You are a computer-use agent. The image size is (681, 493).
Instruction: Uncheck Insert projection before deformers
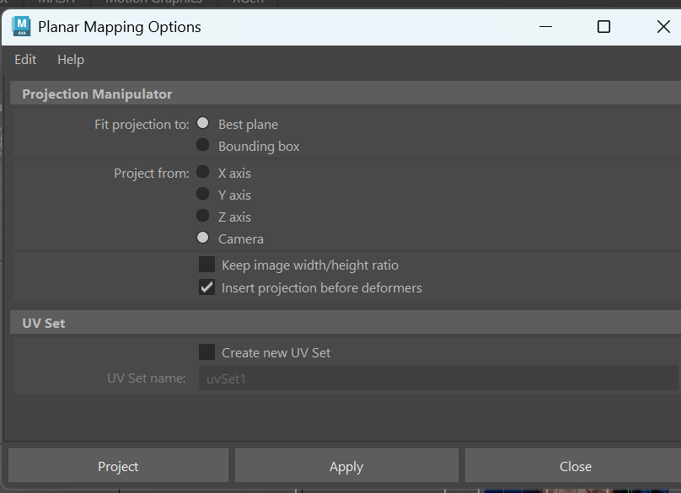click(206, 287)
